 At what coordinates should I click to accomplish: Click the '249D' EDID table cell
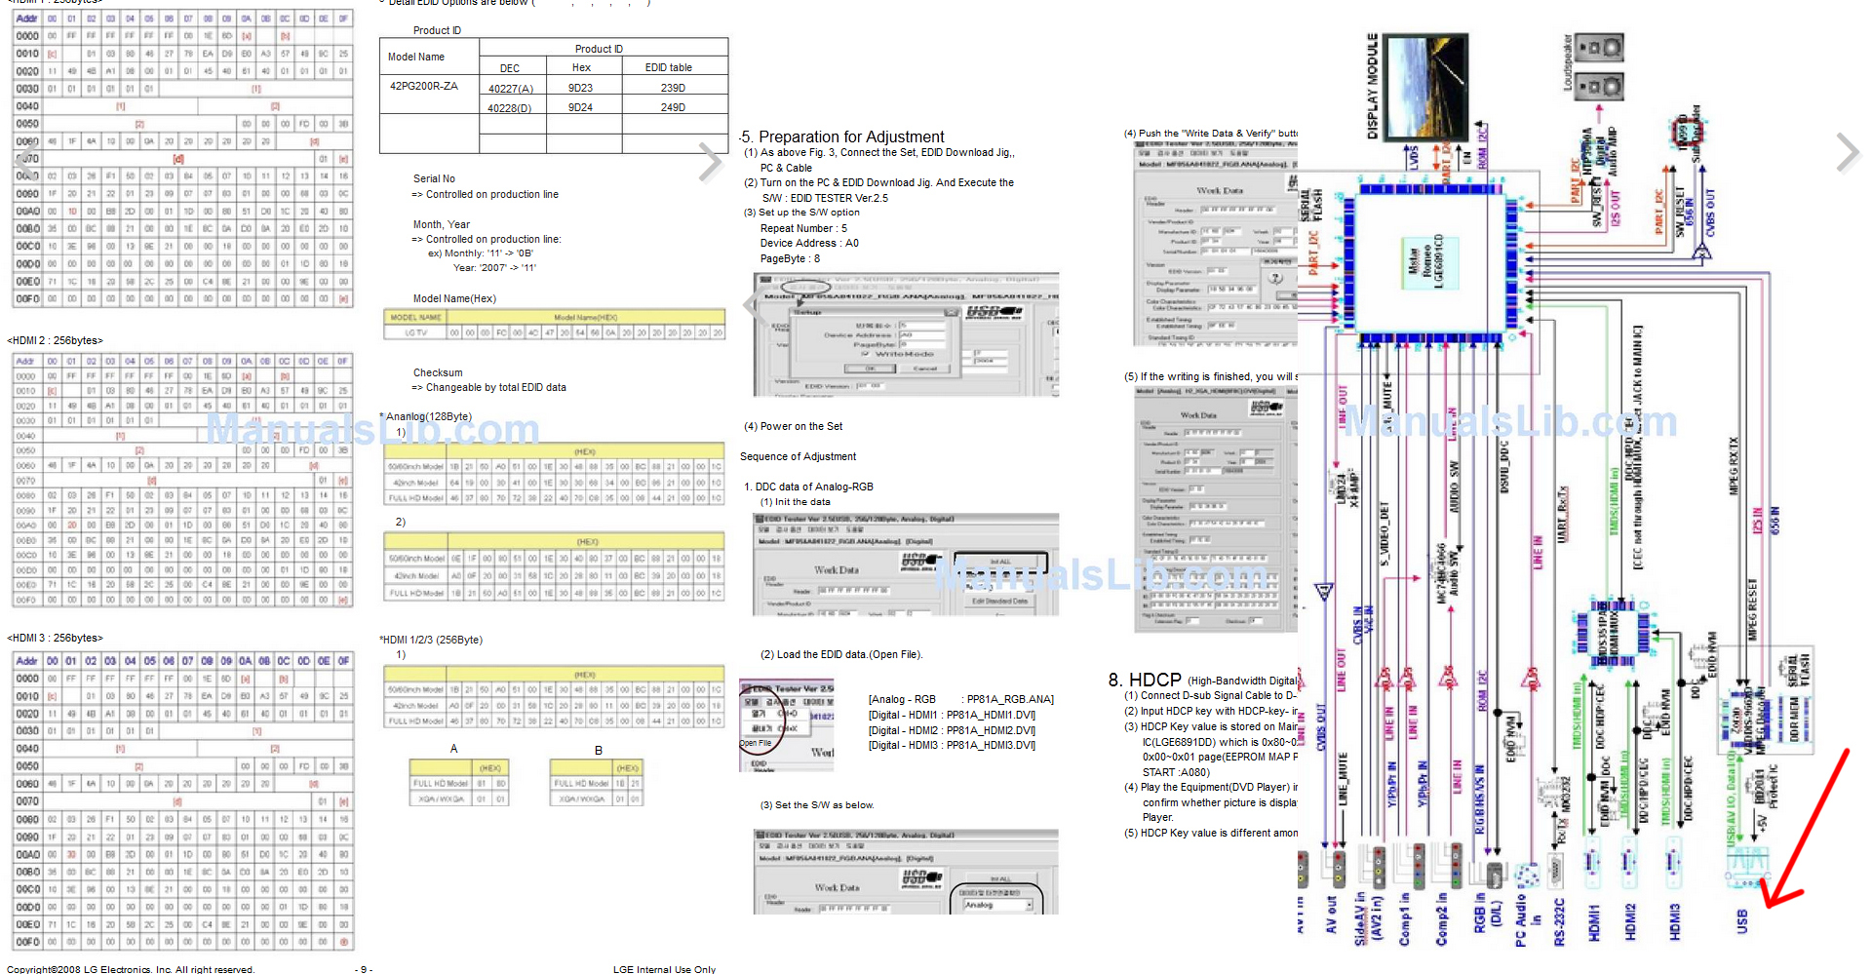click(x=673, y=107)
